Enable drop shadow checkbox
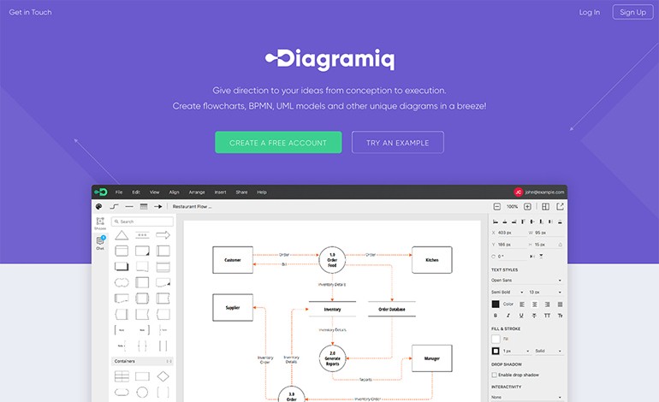The width and height of the screenshot is (659, 402). pyautogui.click(x=495, y=375)
